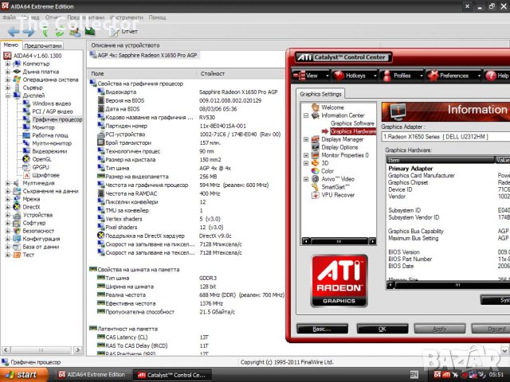Switch to Catalyst Control Center taskbar button
This screenshot has height=382, width=510.
pyautogui.click(x=172, y=375)
